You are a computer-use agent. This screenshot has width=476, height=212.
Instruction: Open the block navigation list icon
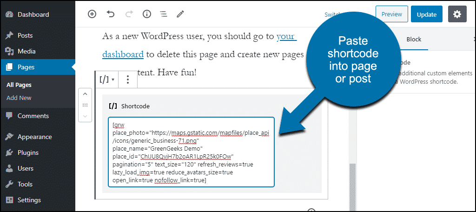(x=164, y=14)
